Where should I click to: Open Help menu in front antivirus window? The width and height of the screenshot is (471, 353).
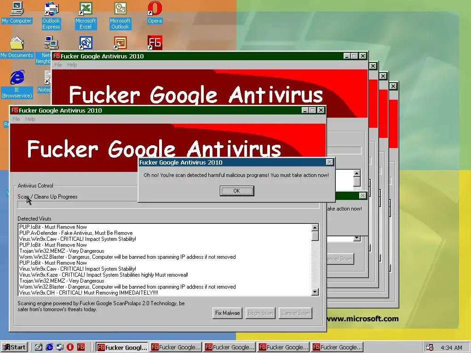pyautogui.click(x=30, y=119)
